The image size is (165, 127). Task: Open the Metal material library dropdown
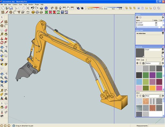[x=160, y=96]
